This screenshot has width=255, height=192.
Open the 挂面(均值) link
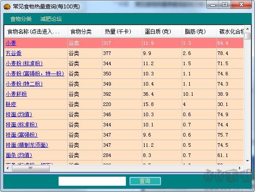pyautogui.click(x=19, y=114)
